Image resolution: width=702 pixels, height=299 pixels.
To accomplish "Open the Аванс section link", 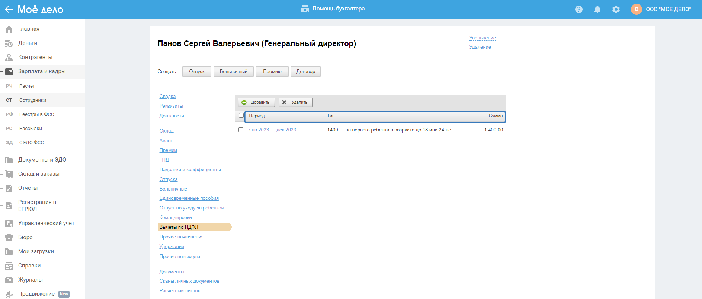I will click(x=166, y=141).
